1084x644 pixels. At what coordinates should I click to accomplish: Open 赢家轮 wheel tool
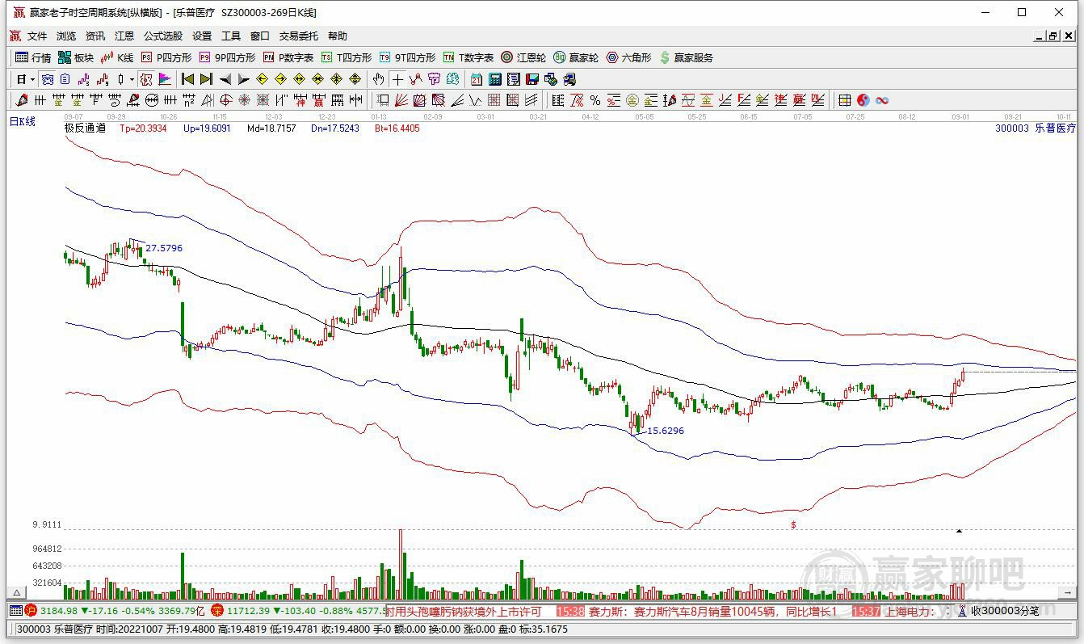(x=576, y=57)
